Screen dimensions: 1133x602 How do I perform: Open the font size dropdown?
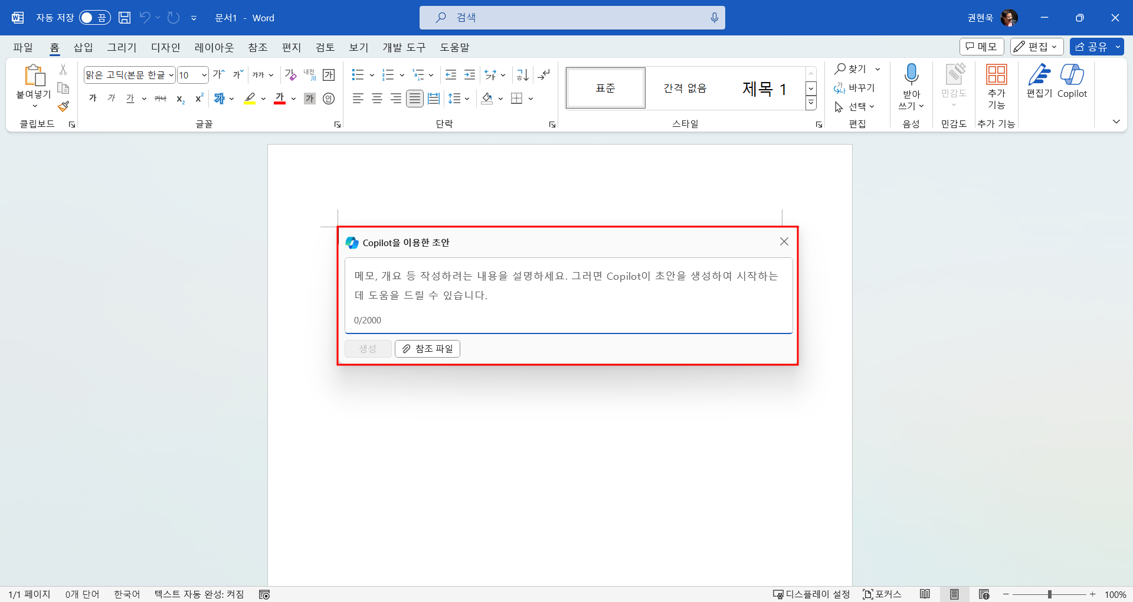[204, 75]
